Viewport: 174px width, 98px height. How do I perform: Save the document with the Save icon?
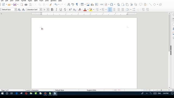pos(15,4)
